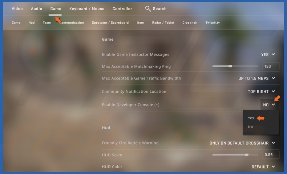287x174 pixels.
Task: Click the Community Notification Location label
Action: point(134,92)
